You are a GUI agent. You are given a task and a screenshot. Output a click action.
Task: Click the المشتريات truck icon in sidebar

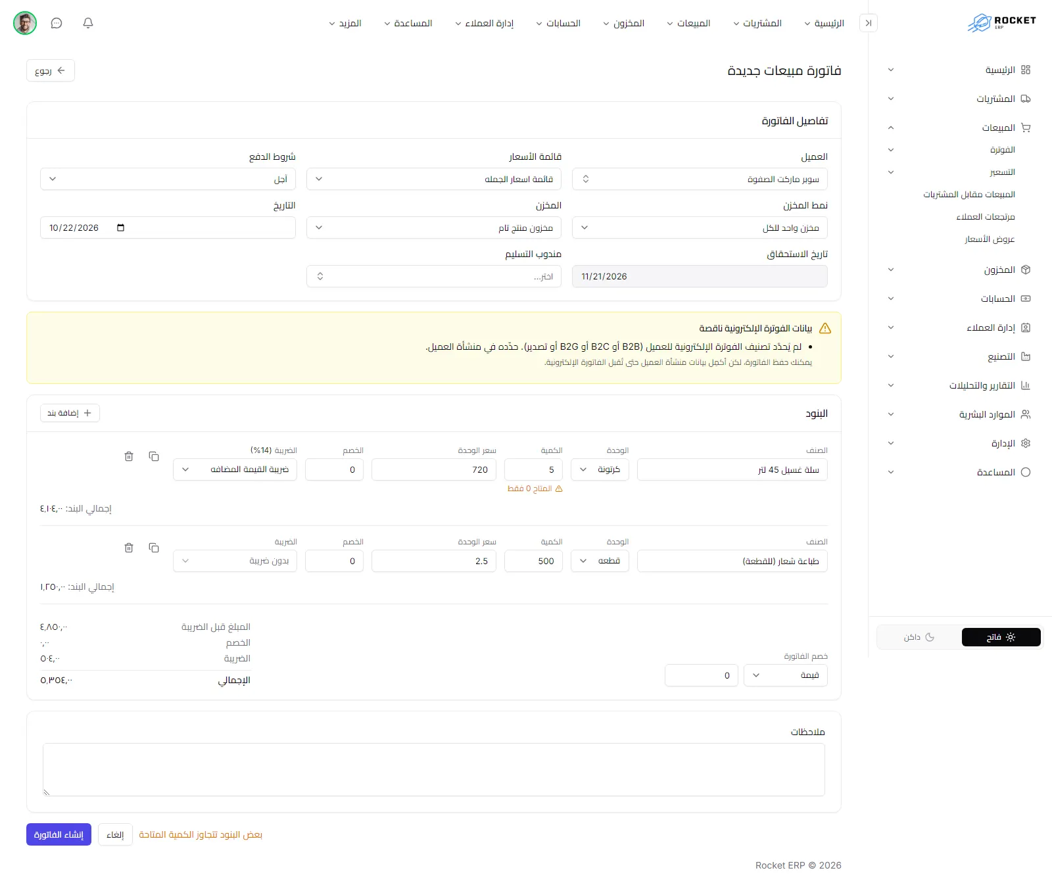(1026, 99)
